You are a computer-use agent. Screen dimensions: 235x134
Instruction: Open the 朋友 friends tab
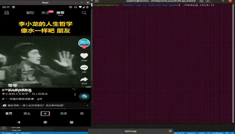coord(27,114)
